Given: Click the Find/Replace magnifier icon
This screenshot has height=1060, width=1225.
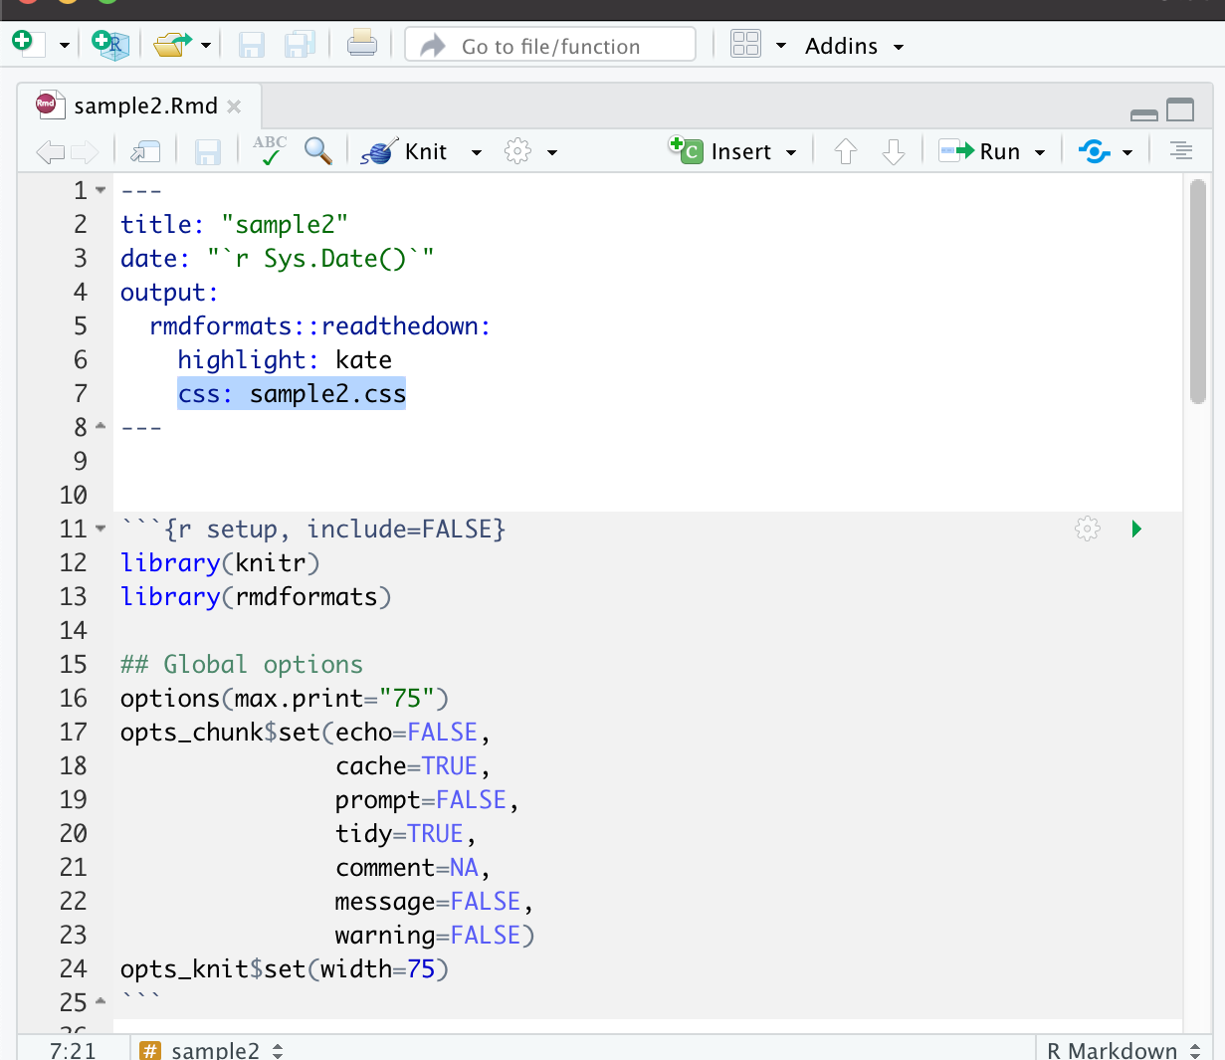Looking at the screenshot, I should coord(318,151).
